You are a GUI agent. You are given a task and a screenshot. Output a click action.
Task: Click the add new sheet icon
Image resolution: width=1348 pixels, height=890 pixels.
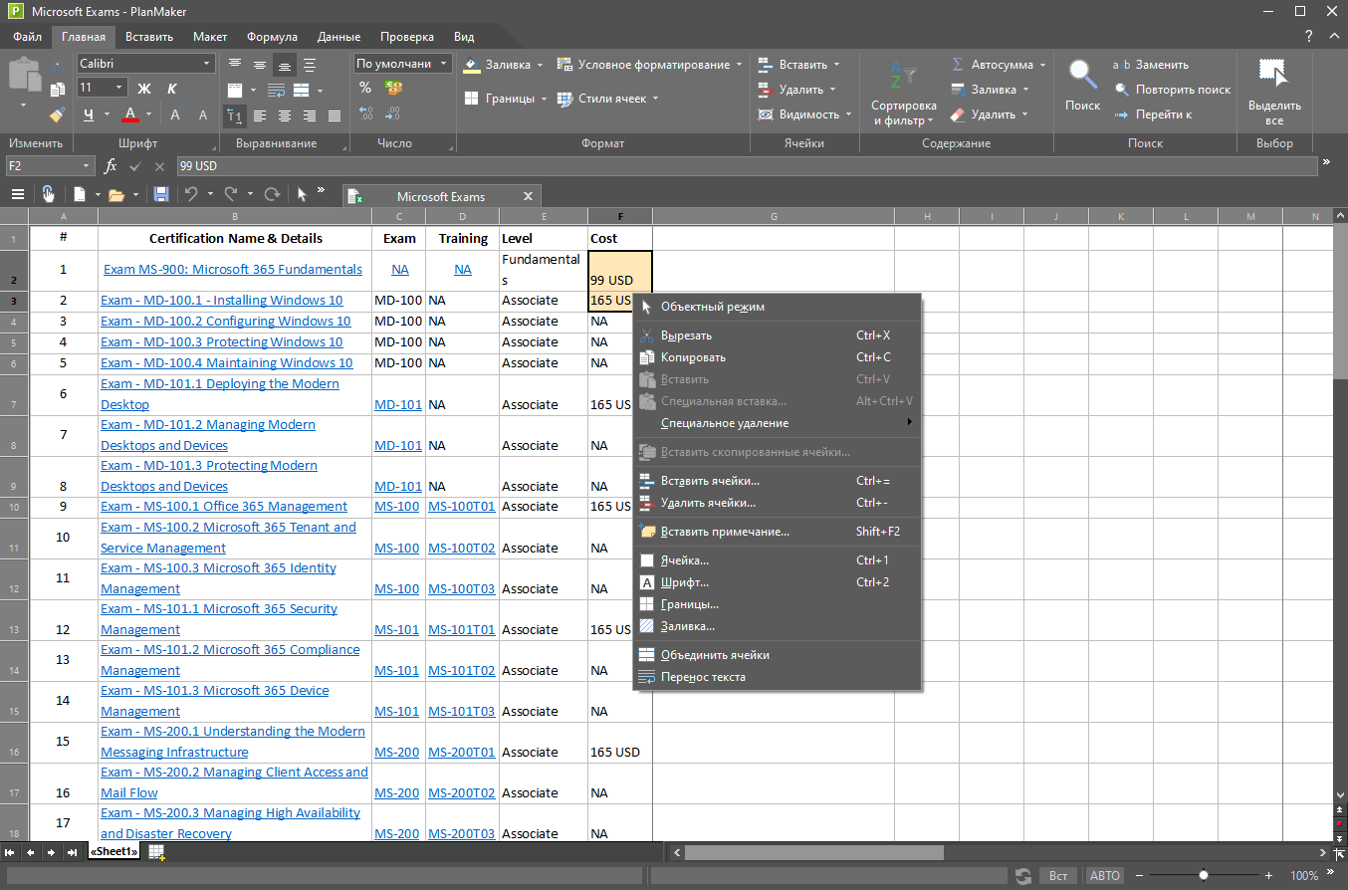156,852
